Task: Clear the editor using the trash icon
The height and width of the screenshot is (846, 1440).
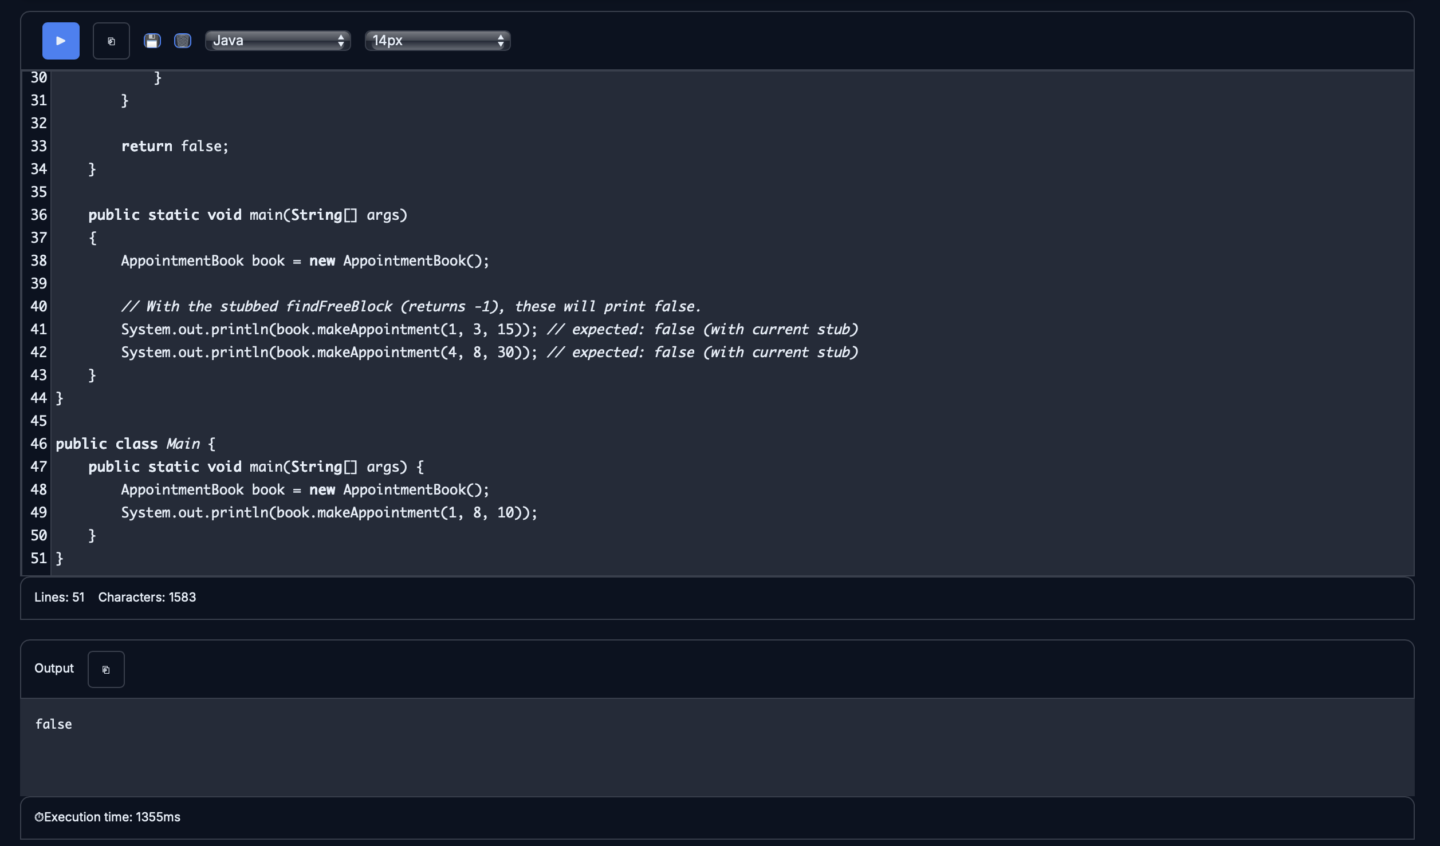Action: pos(182,40)
